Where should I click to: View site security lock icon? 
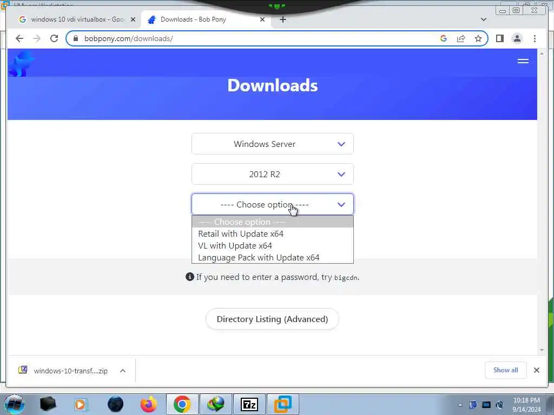75,38
